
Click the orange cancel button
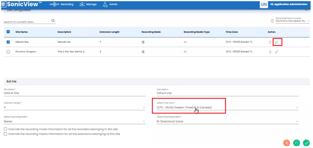286,143
